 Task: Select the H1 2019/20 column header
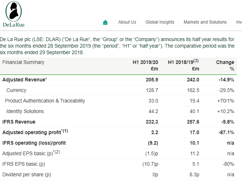146,65
